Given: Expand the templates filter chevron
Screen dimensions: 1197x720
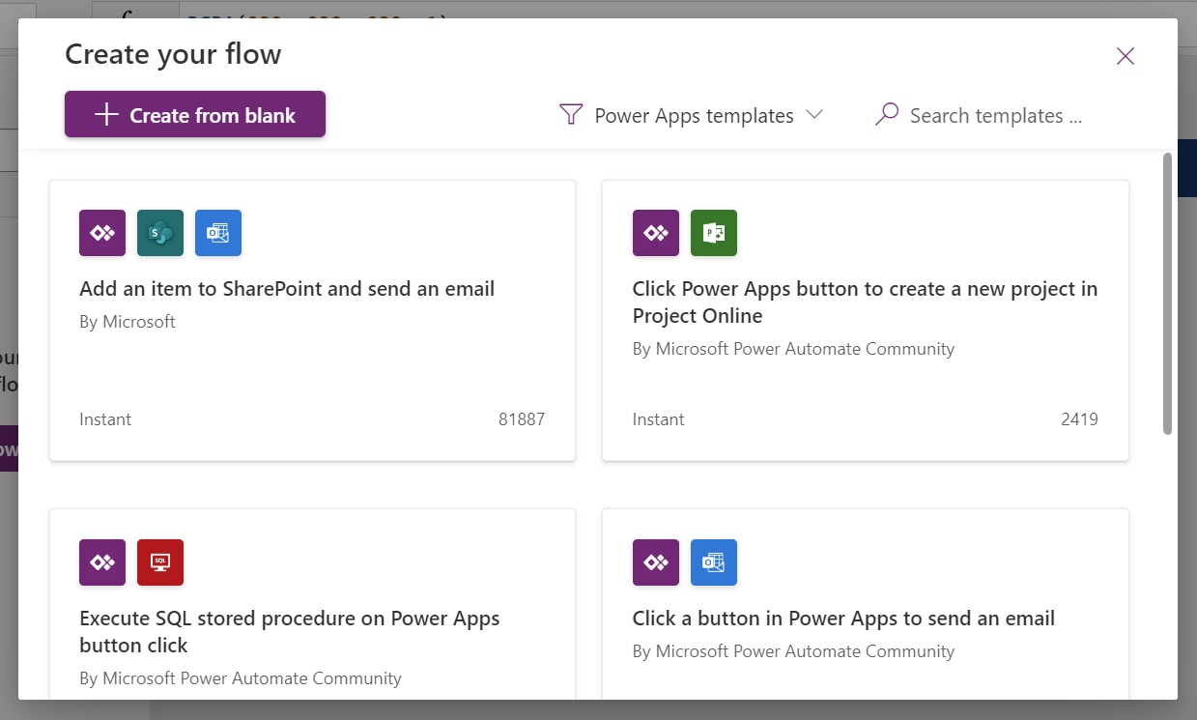Looking at the screenshot, I should (816, 115).
